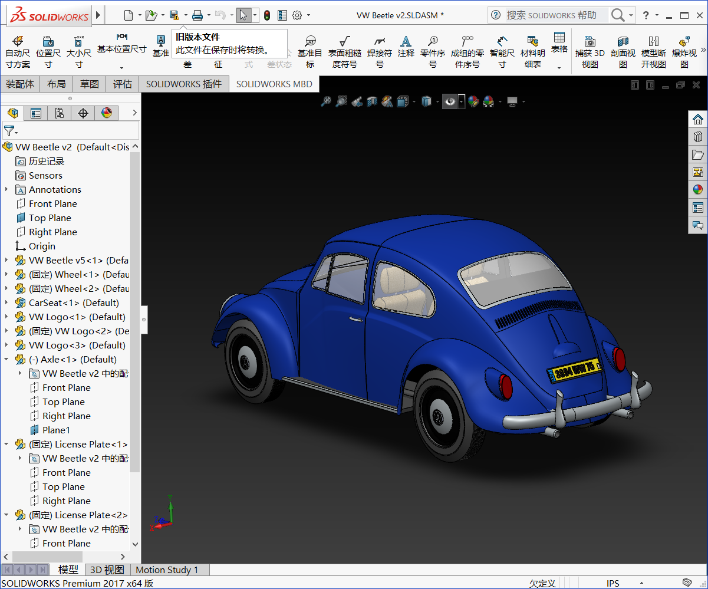Switch to the 装配体 tab
The image size is (708, 589).
point(20,84)
